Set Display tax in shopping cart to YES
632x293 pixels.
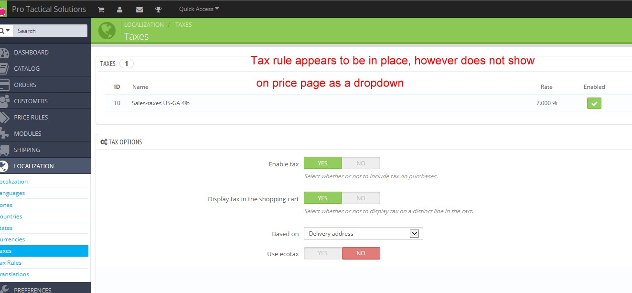pyautogui.click(x=323, y=198)
